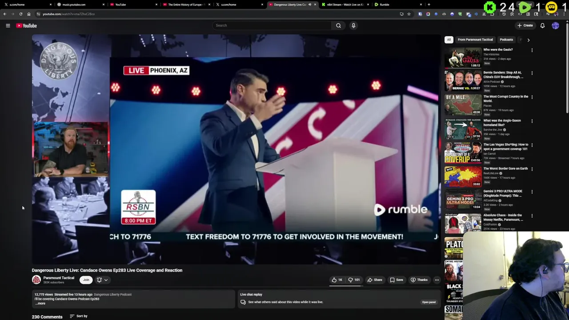Open options for 'Who were the Gauls?'
569x320 pixels.
point(532,50)
